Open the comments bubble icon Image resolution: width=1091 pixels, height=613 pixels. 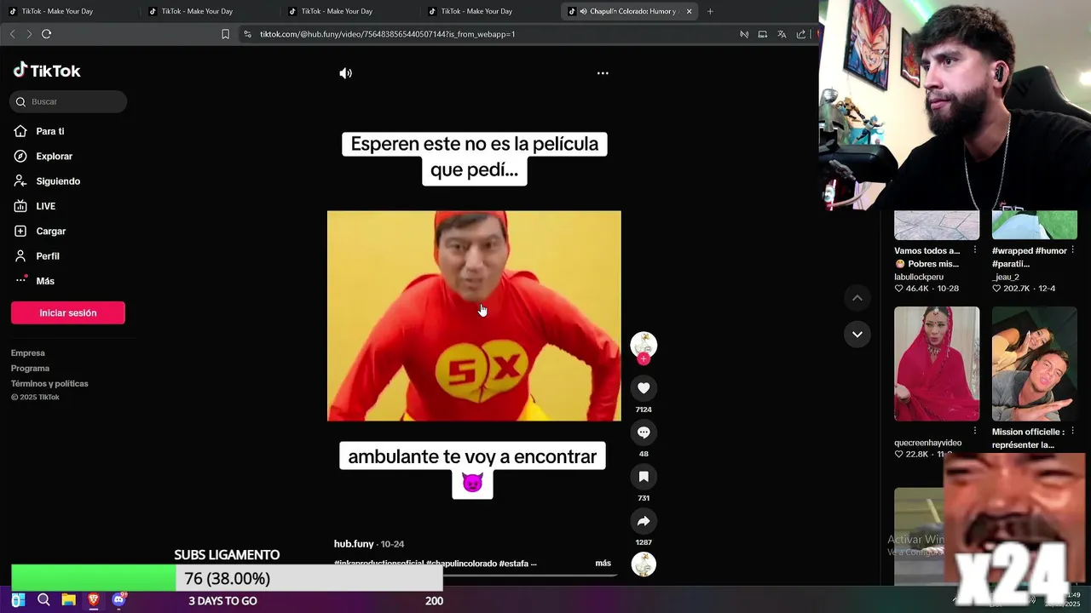click(644, 433)
